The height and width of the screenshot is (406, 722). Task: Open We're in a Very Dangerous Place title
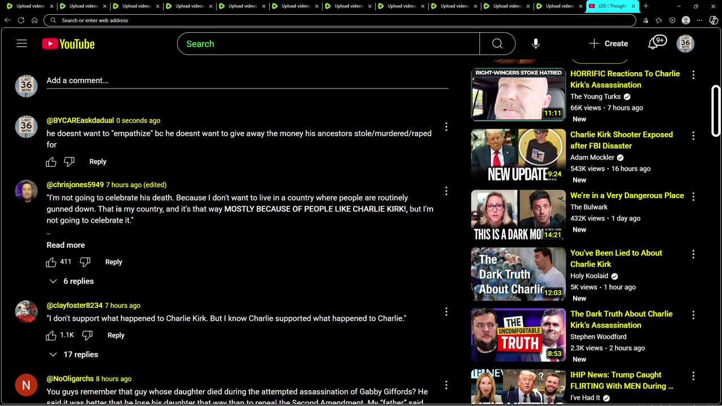tap(627, 196)
